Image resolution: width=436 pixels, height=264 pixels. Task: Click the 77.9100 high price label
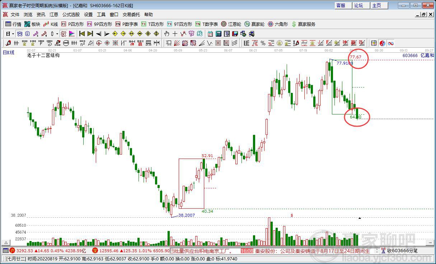coord(344,63)
